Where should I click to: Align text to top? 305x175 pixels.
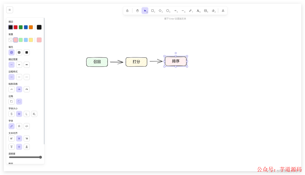[x=12, y=147]
